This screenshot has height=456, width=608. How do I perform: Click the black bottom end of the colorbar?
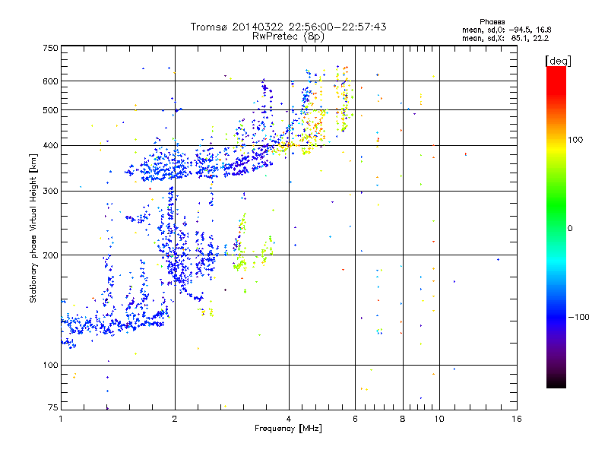pyautogui.click(x=556, y=382)
